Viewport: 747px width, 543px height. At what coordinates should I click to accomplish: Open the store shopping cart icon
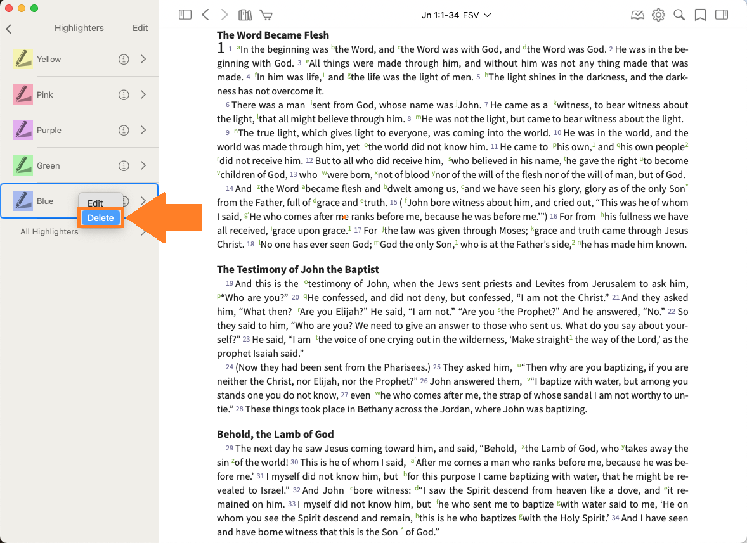click(x=266, y=15)
